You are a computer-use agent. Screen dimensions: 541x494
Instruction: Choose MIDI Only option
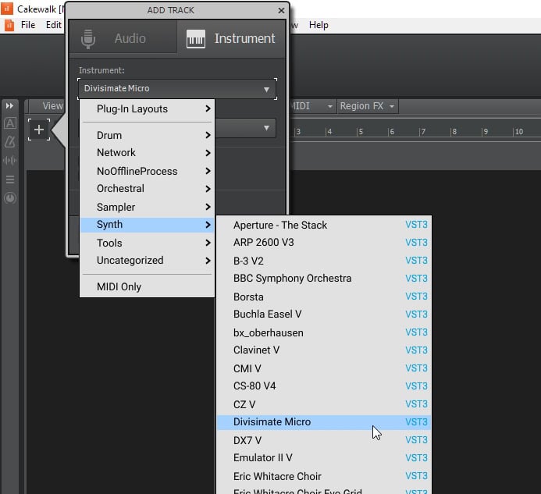click(147, 286)
